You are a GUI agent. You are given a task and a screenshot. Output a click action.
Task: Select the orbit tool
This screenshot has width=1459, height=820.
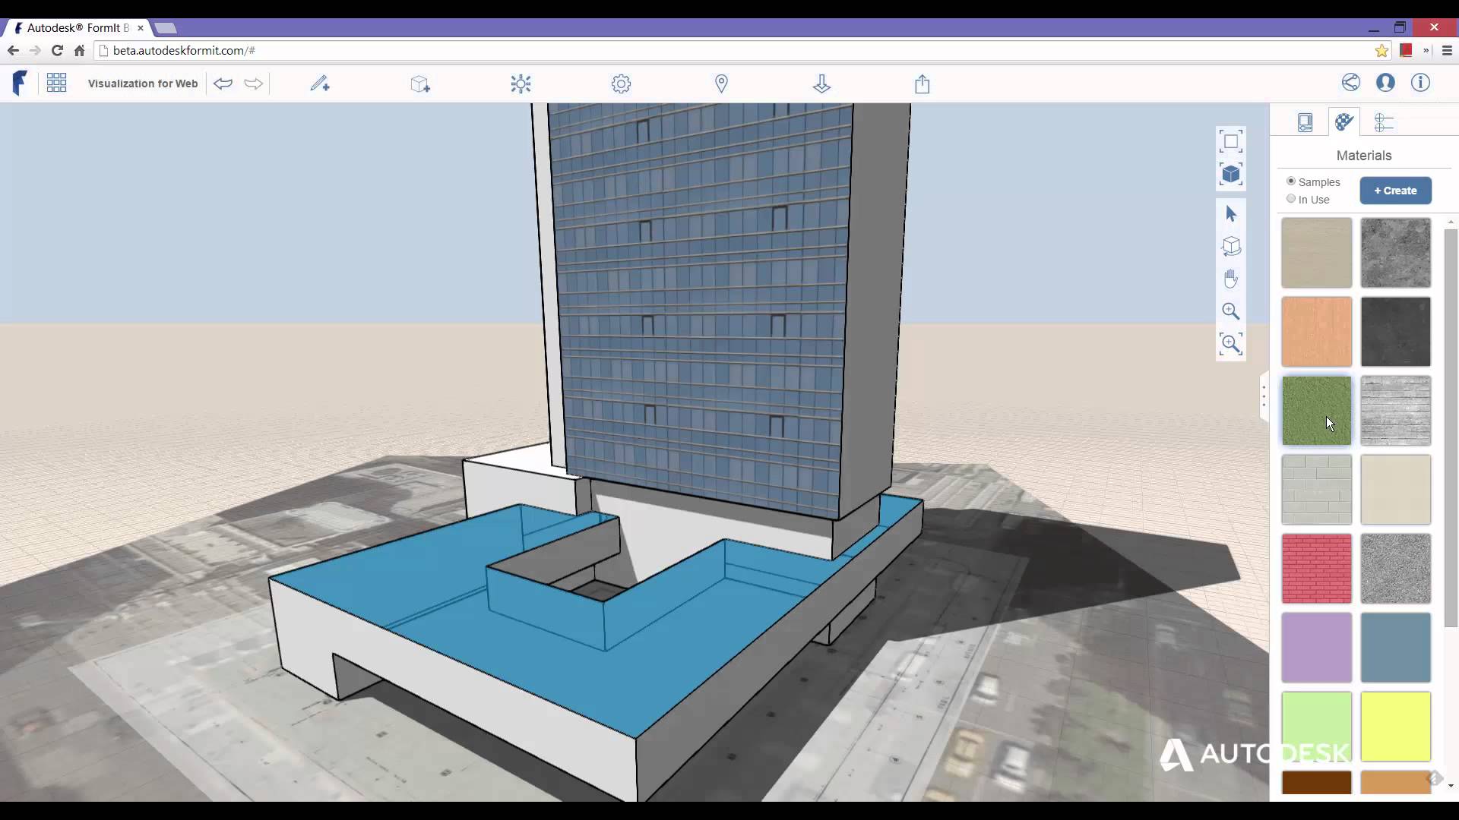pos(1231,247)
